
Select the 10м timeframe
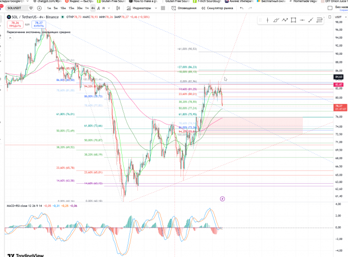63,8
